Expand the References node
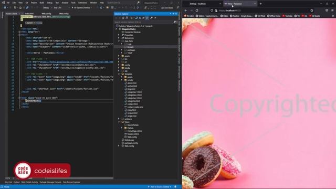Viewport: 336px width, 189px height. 119,38
